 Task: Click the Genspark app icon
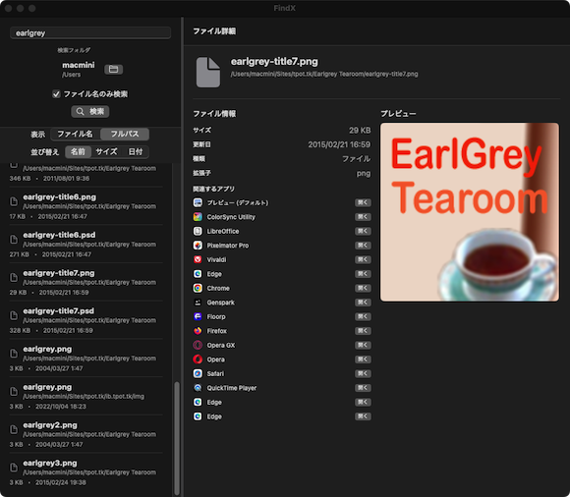(x=198, y=303)
